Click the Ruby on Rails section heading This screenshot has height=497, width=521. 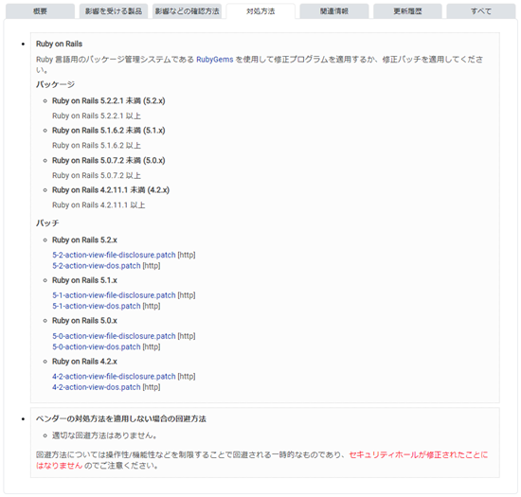59,44
